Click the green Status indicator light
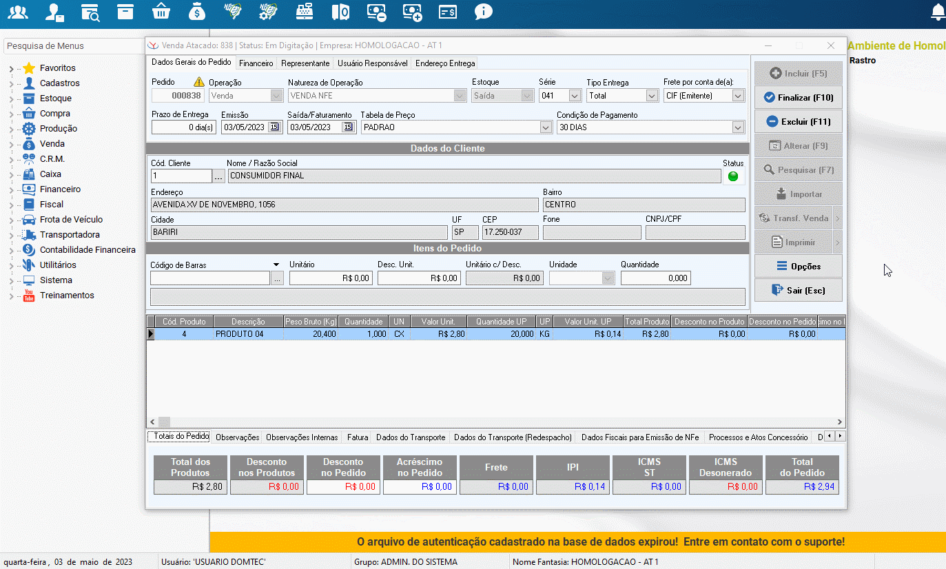 pyautogui.click(x=733, y=176)
